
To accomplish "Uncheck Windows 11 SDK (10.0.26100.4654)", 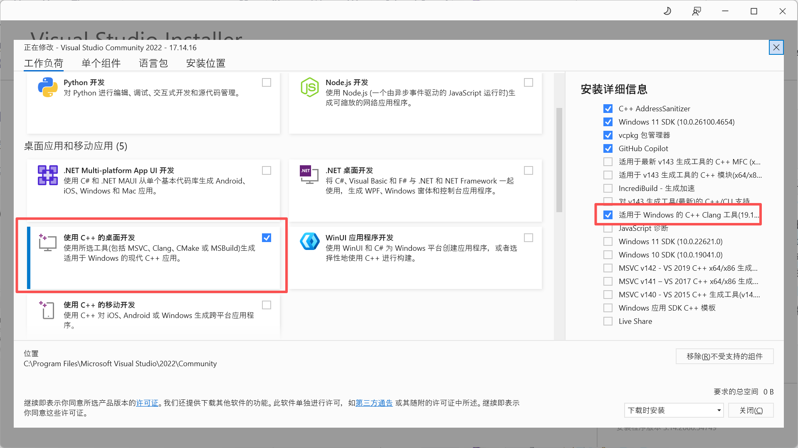I will pos(608,122).
